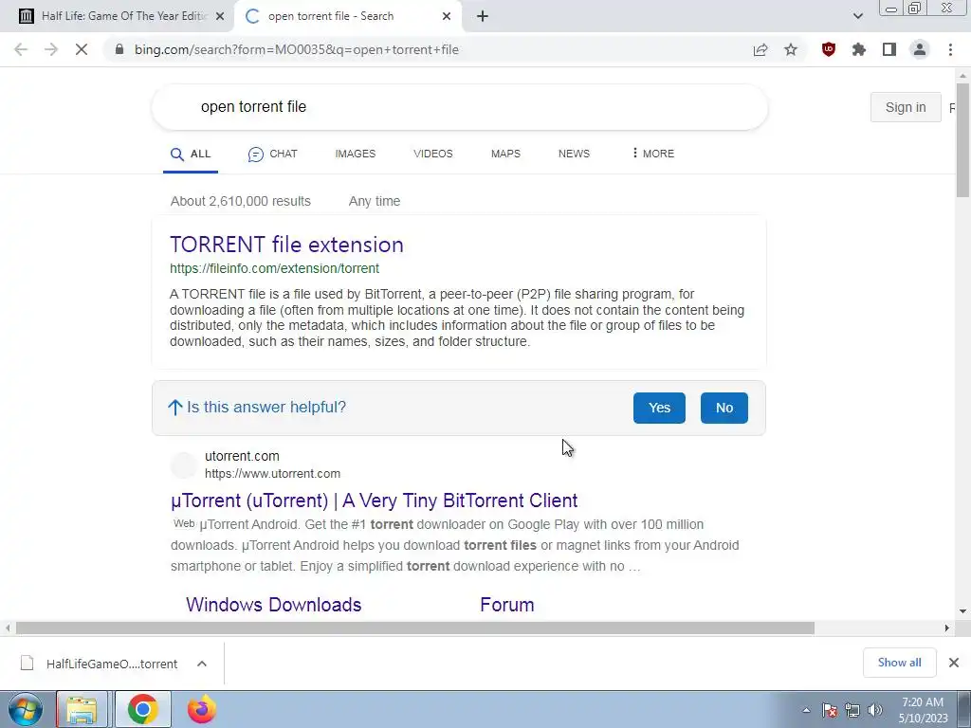Launch Firefox from the taskbar
The width and height of the screenshot is (971, 728).
click(x=202, y=709)
